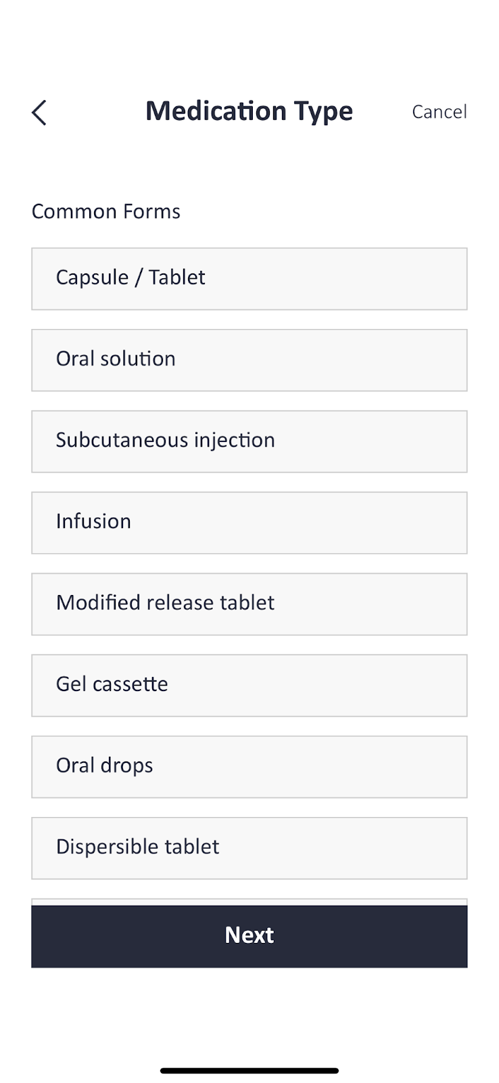
Task: Choose Dispersible tablet as the form
Action: [249, 848]
